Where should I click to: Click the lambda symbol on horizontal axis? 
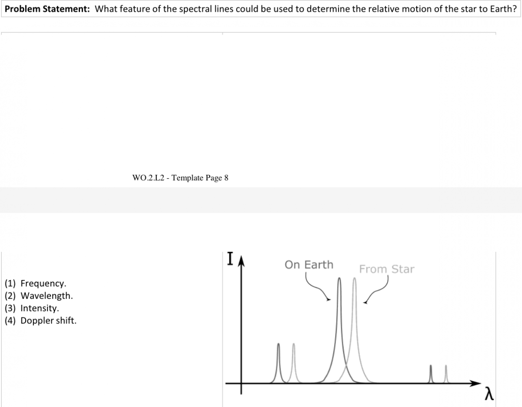(489, 394)
